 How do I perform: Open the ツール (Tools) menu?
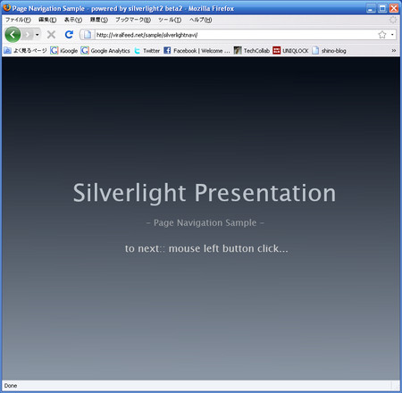[170, 20]
